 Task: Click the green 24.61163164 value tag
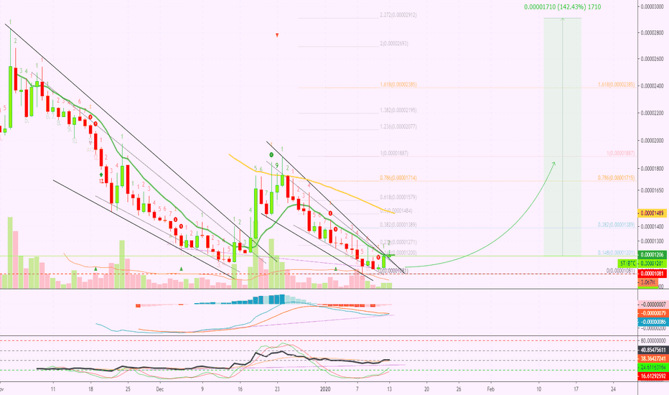pyautogui.click(x=652, y=367)
